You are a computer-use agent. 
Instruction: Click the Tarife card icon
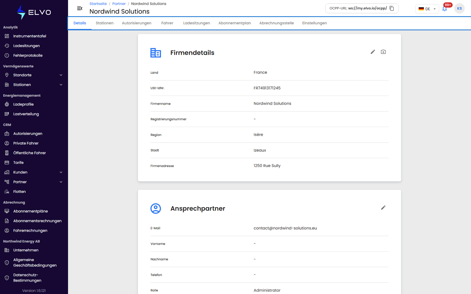coord(7,163)
